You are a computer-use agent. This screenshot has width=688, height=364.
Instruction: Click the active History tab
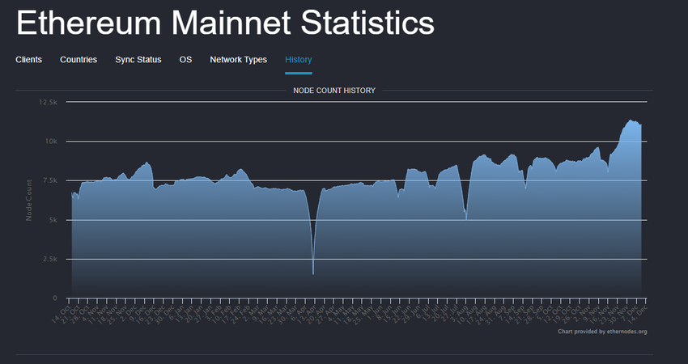[x=298, y=60]
